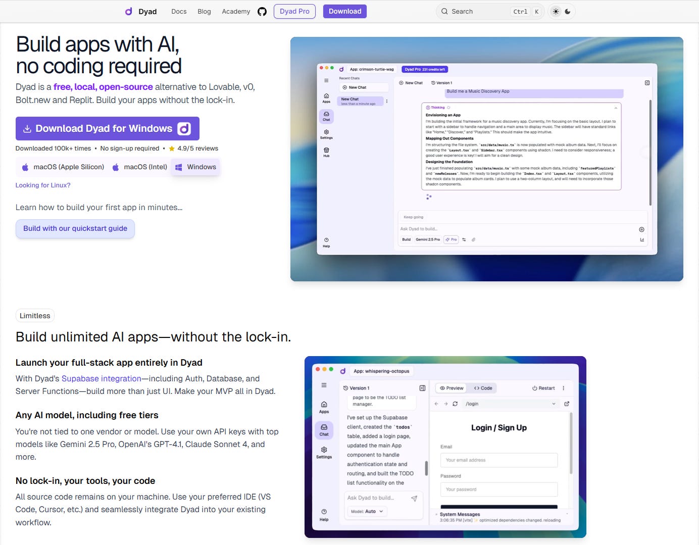This screenshot has width=699, height=545.
Task: Click the preview forward arrow
Action: point(446,404)
